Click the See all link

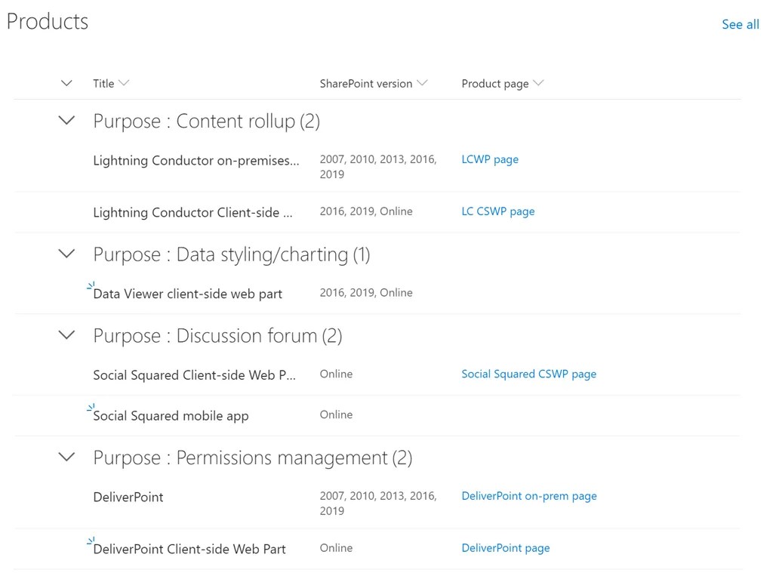740,25
